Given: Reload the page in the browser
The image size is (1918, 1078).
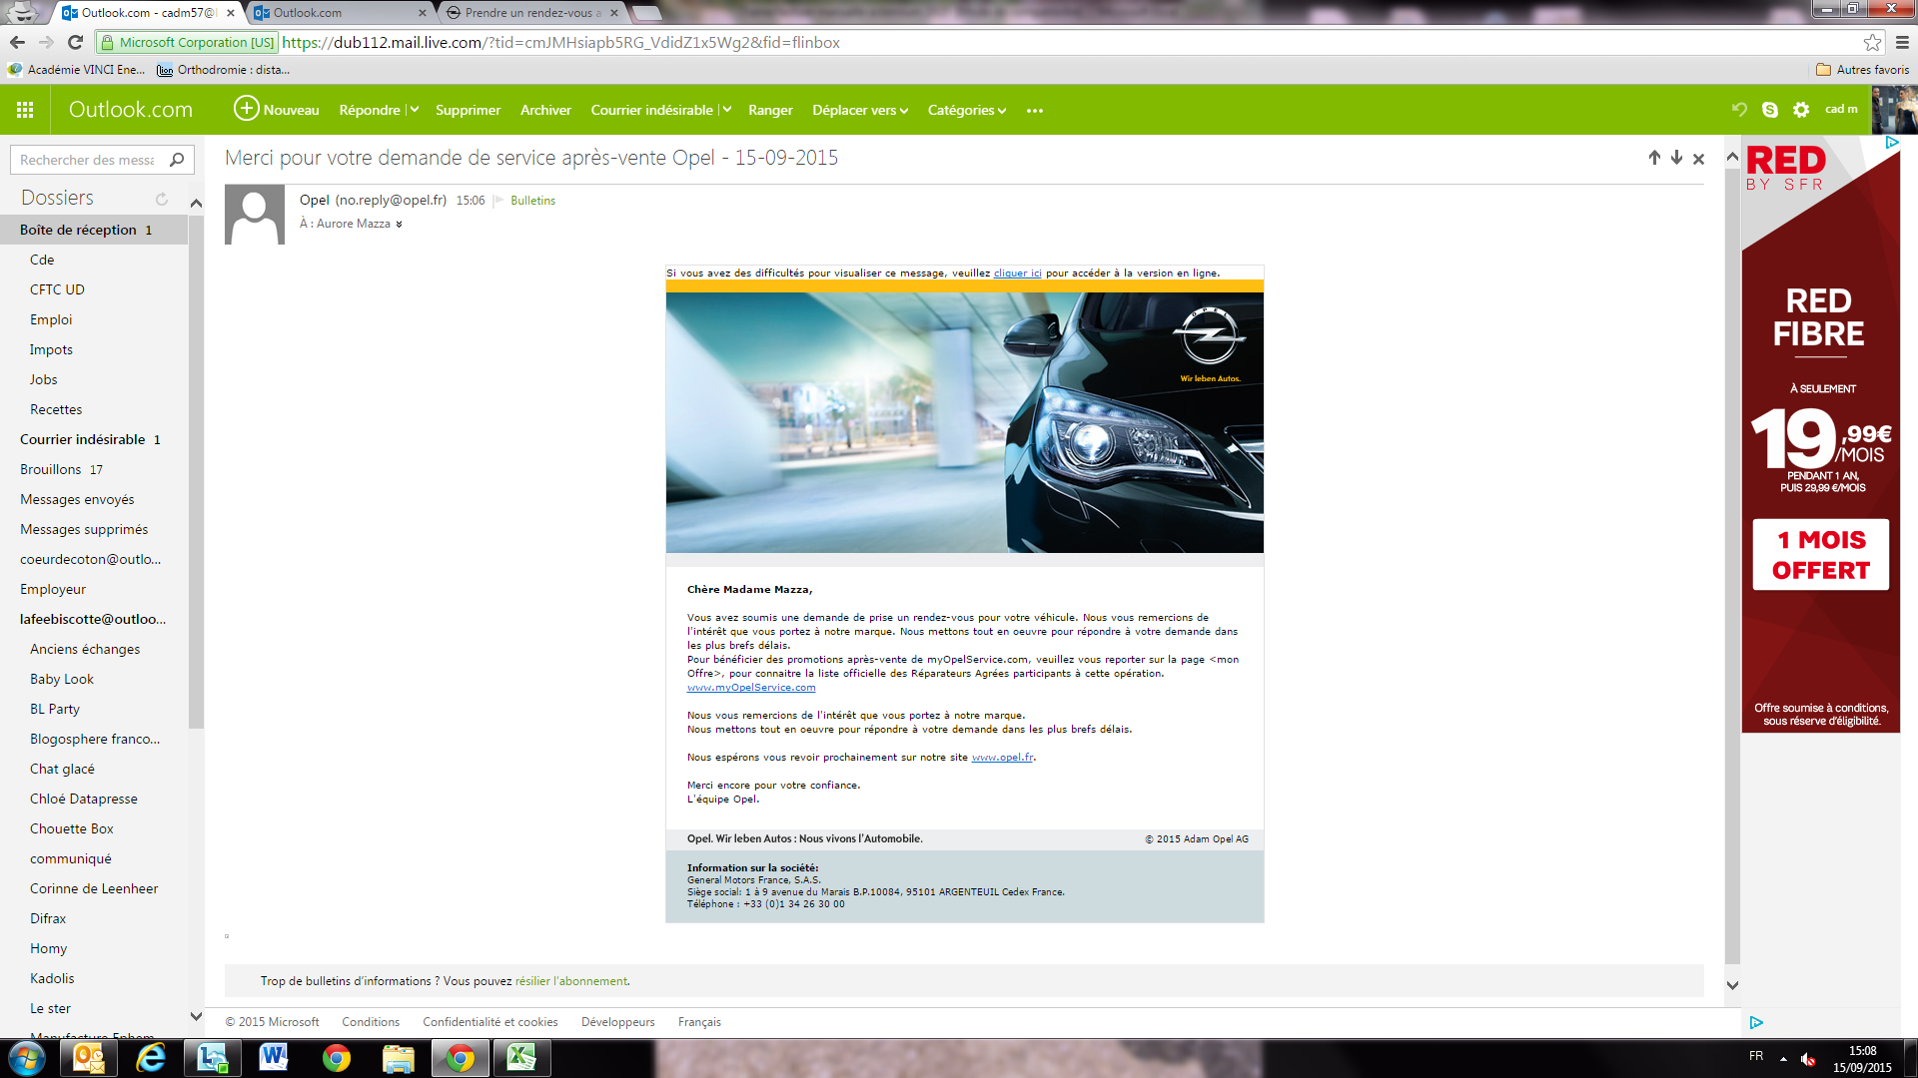Looking at the screenshot, I should 75,42.
